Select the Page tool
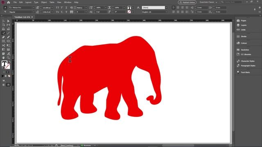Screen dimensions: 262x147 3,25
